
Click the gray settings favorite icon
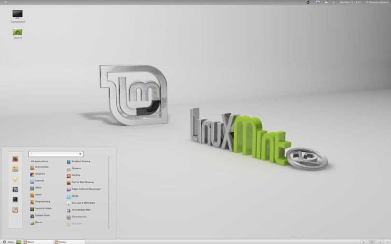[15, 189]
